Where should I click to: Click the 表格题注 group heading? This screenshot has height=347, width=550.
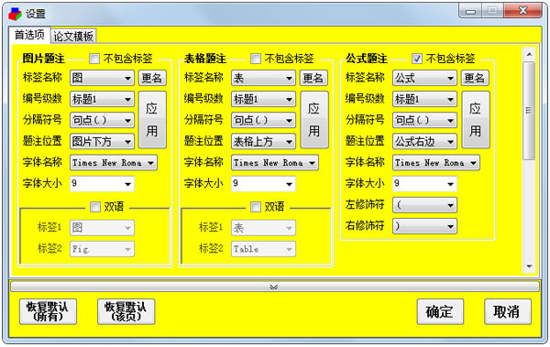point(204,59)
